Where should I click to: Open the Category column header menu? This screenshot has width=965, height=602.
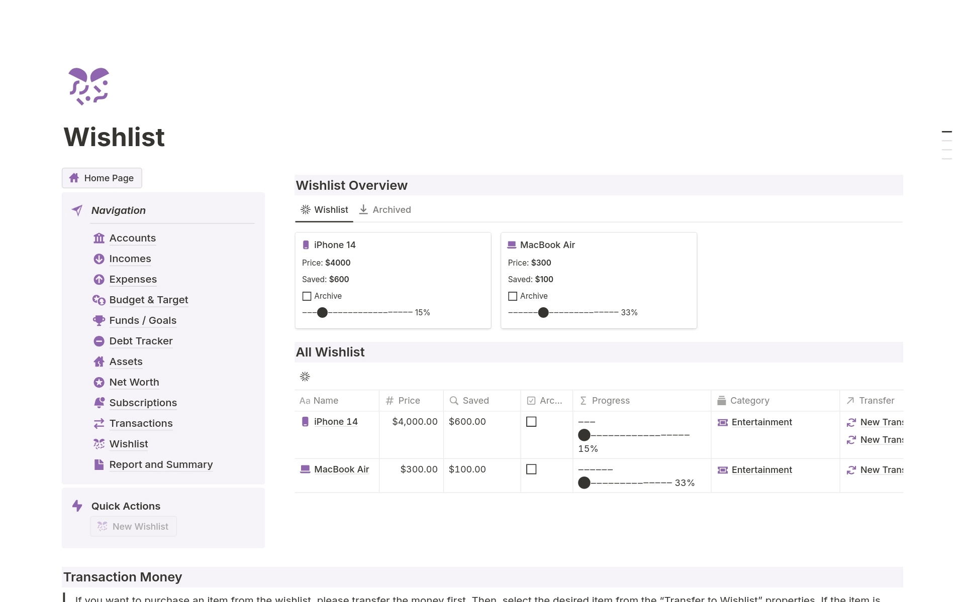(775, 401)
